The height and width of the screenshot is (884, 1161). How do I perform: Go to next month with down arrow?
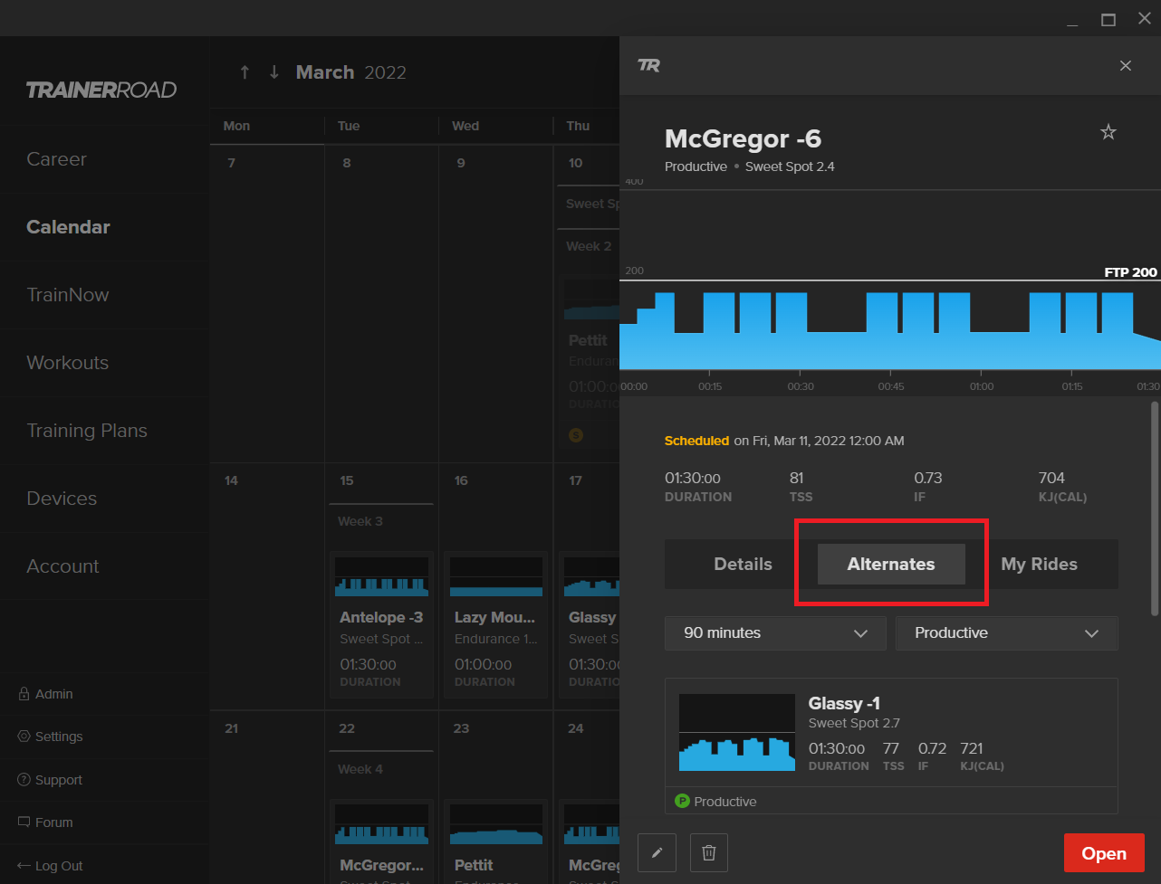click(x=274, y=72)
